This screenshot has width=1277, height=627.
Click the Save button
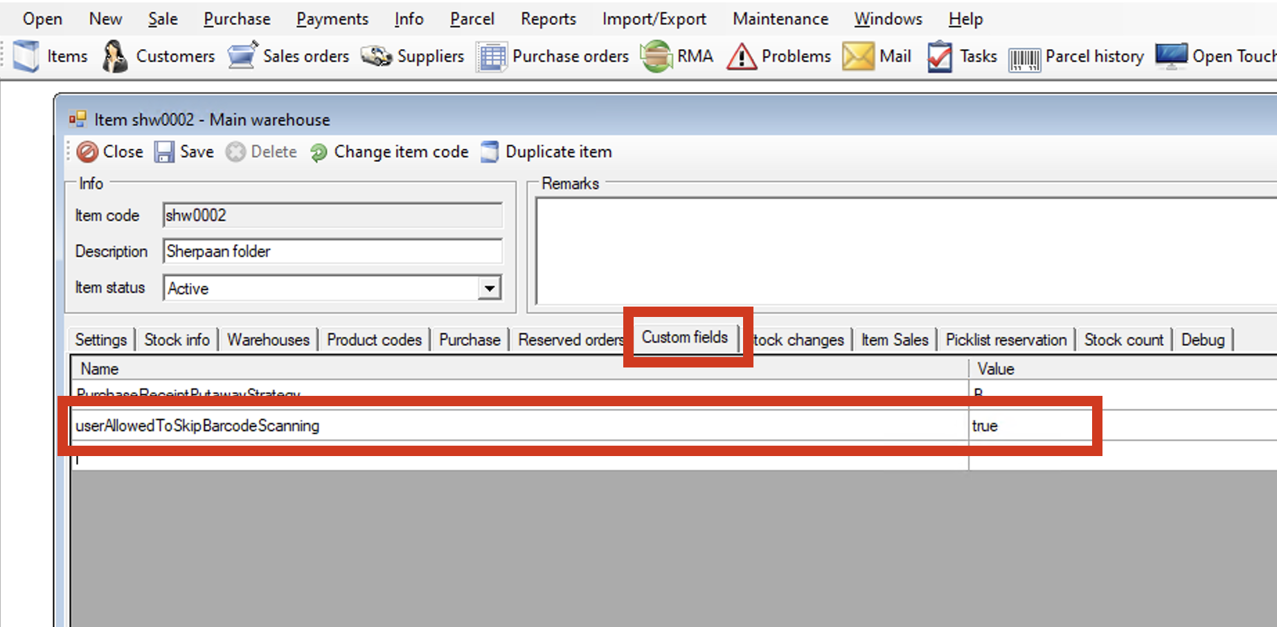(184, 152)
